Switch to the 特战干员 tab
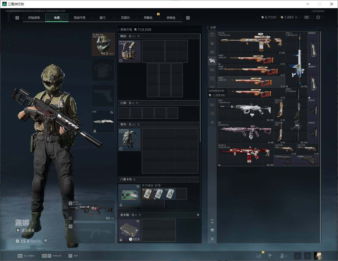338x261 pixels. click(x=80, y=18)
